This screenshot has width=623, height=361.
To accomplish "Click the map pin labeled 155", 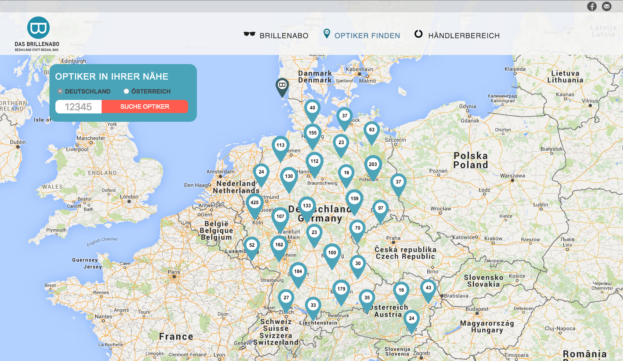I will 312,137.
